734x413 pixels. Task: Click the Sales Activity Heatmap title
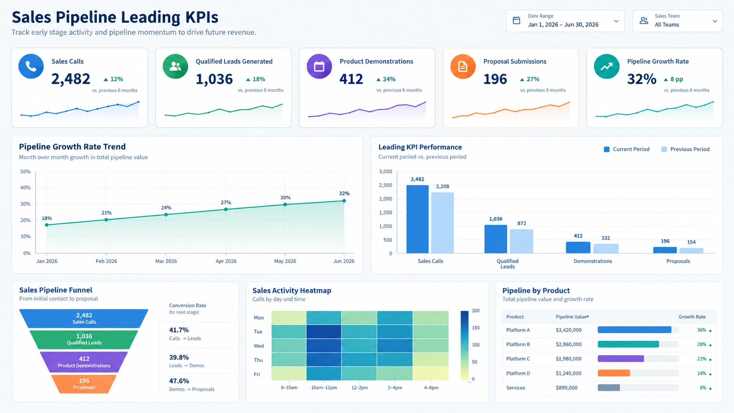pyautogui.click(x=291, y=291)
